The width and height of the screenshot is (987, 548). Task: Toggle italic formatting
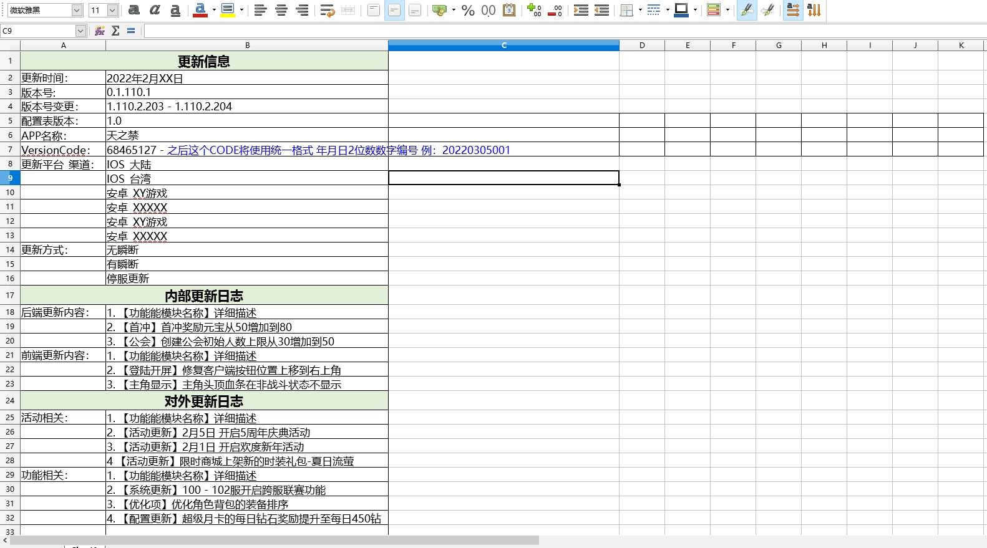[155, 10]
